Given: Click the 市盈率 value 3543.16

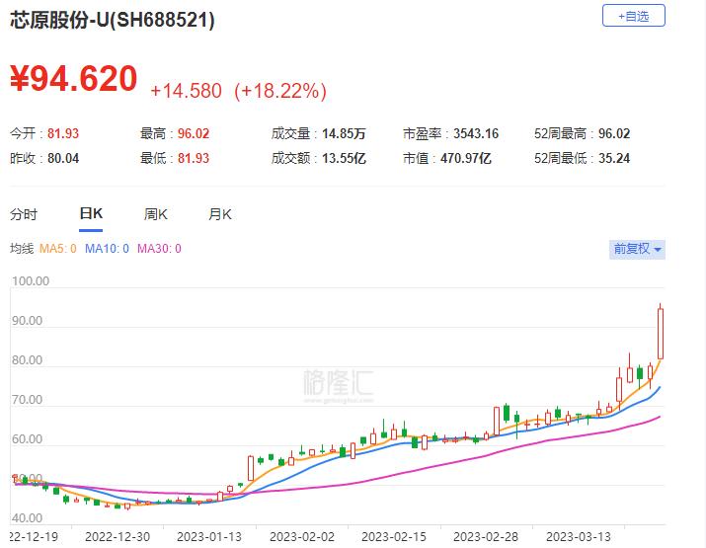Looking at the screenshot, I should pyautogui.click(x=476, y=133).
